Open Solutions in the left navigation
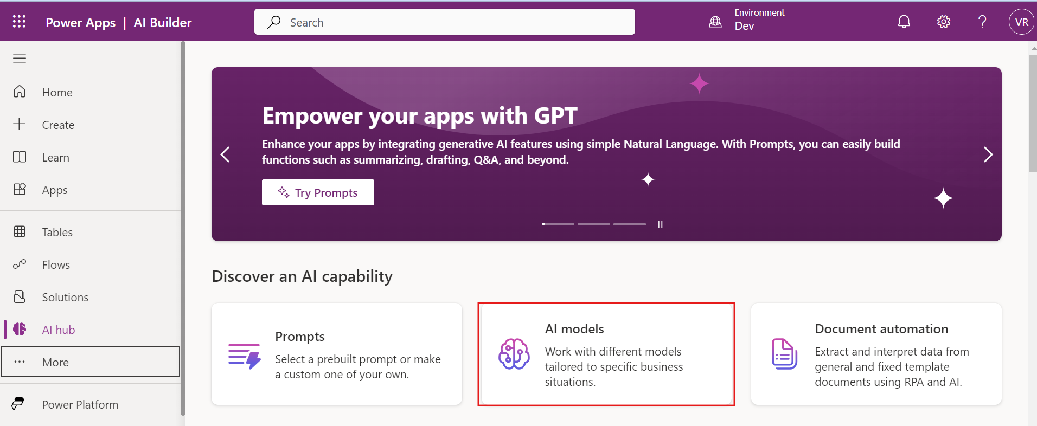Viewport: 1037px width, 426px height. point(65,297)
